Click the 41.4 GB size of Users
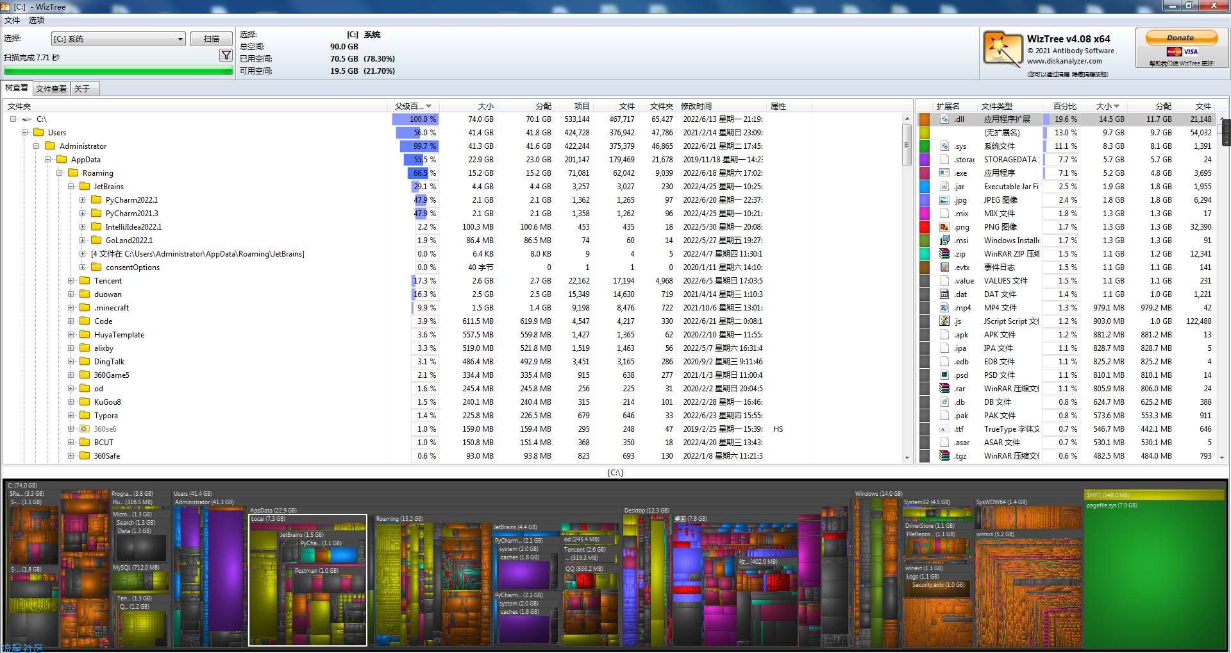Screen dimensions: 1231x653 point(480,133)
